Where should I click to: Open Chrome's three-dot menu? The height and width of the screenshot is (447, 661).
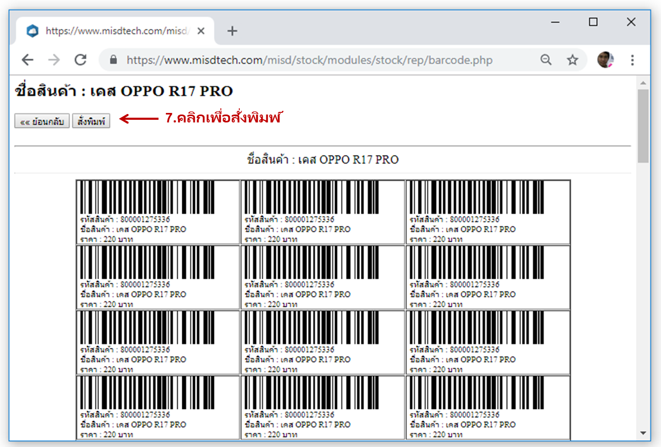(632, 60)
